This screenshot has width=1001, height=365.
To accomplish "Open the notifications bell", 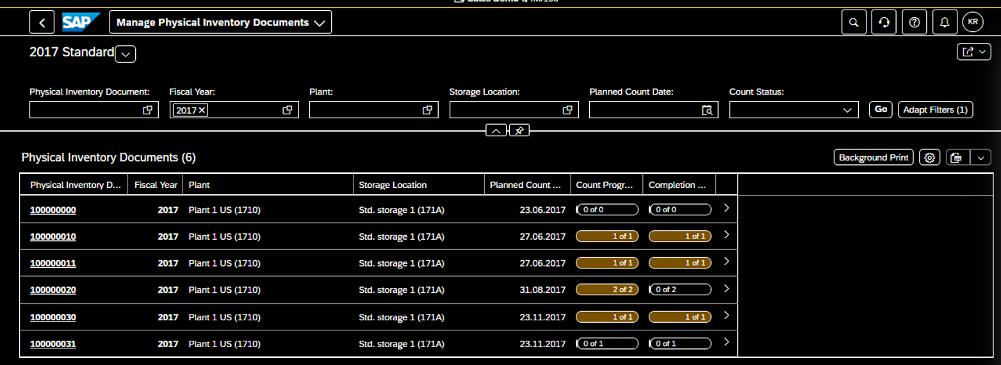I will (945, 22).
